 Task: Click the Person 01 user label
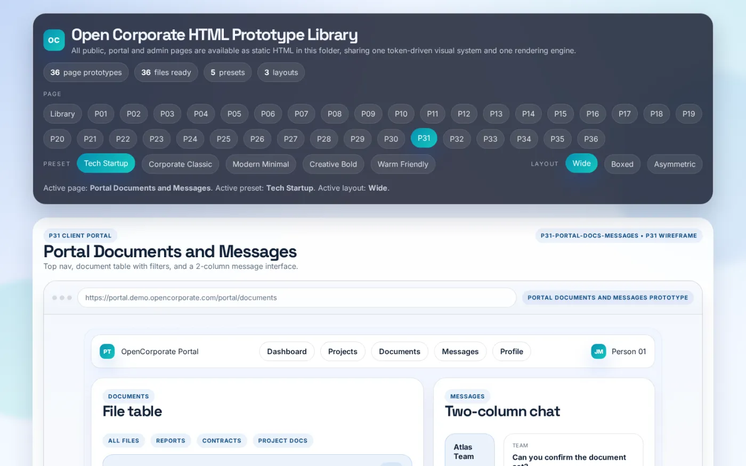(629, 351)
